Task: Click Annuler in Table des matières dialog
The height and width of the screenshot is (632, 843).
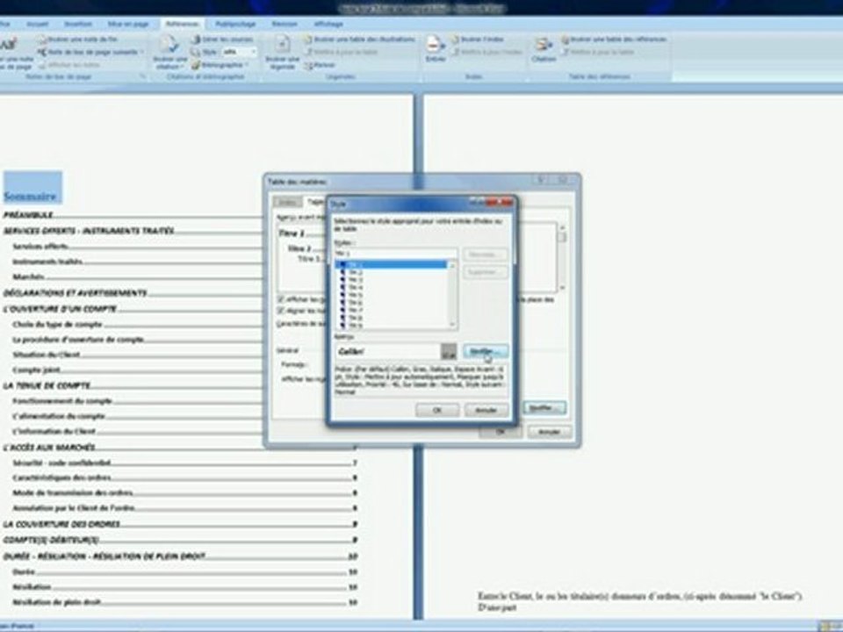Action: pos(549,432)
